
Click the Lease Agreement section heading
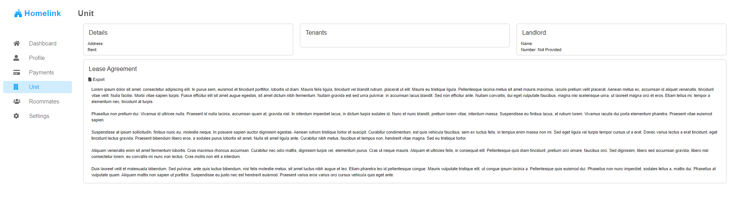click(x=113, y=69)
